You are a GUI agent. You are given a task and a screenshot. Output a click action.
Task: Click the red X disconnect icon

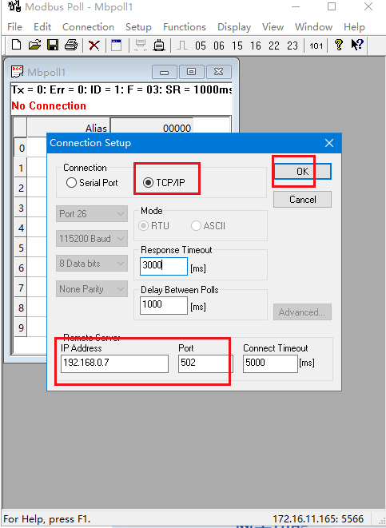tap(94, 45)
